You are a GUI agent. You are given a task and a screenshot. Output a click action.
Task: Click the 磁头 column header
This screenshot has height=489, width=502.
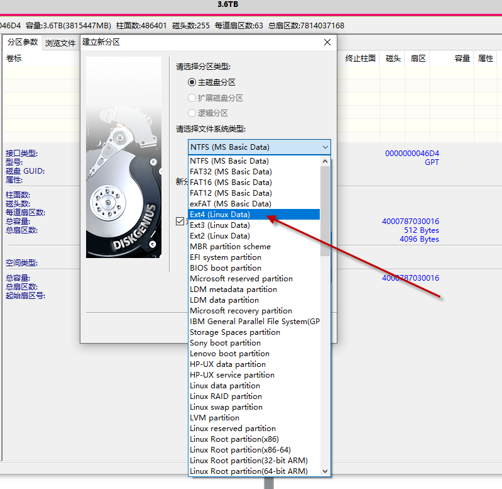393,59
